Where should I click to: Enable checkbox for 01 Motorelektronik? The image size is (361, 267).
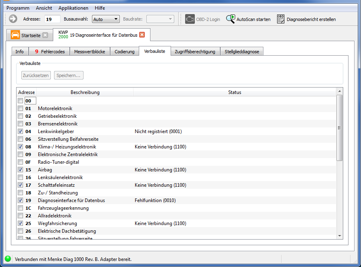(21, 108)
